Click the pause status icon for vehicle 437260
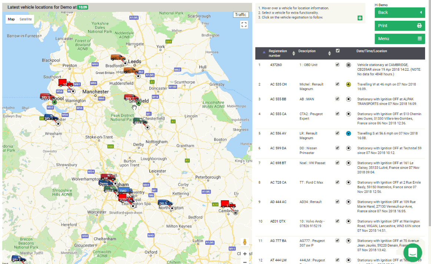 click(x=348, y=65)
